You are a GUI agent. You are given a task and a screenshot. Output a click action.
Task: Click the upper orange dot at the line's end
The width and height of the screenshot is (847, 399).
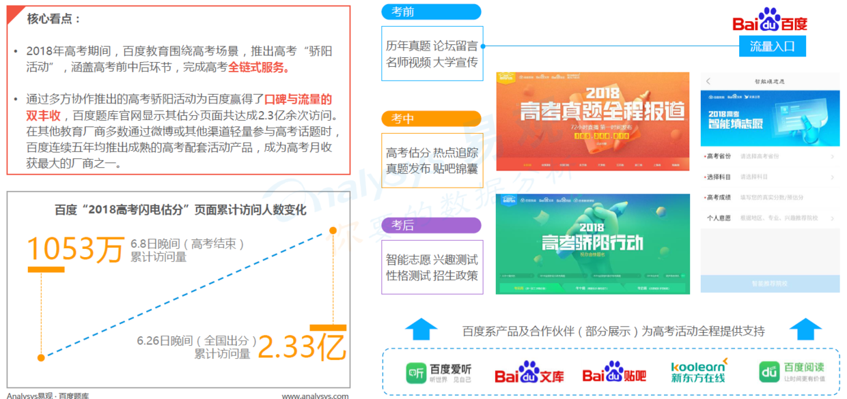click(x=334, y=231)
